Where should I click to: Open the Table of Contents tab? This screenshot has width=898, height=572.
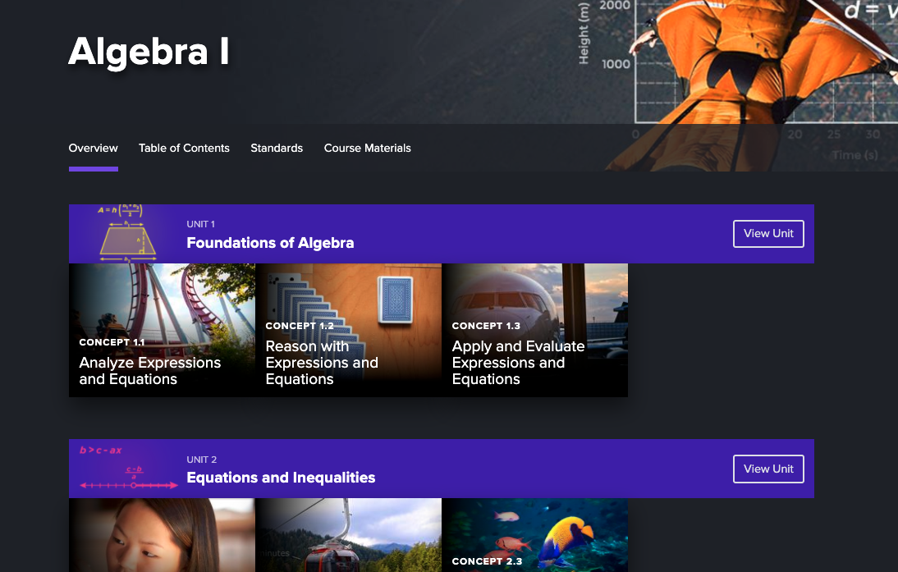(184, 149)
